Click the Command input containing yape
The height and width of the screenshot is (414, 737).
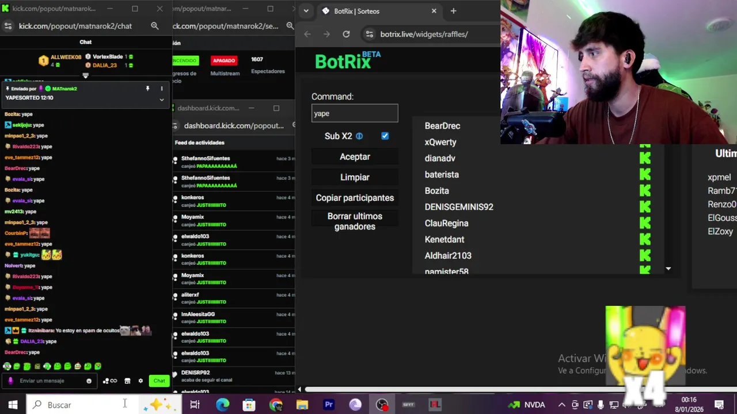click(x=355, y=113)
